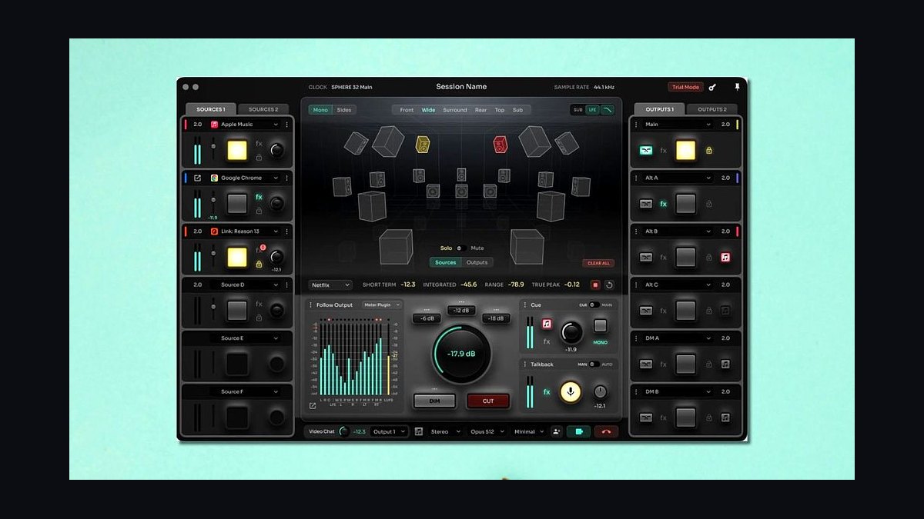Toggle the LFE button
Viewport: 924px width, 519px height.
(x=592, y=110)
